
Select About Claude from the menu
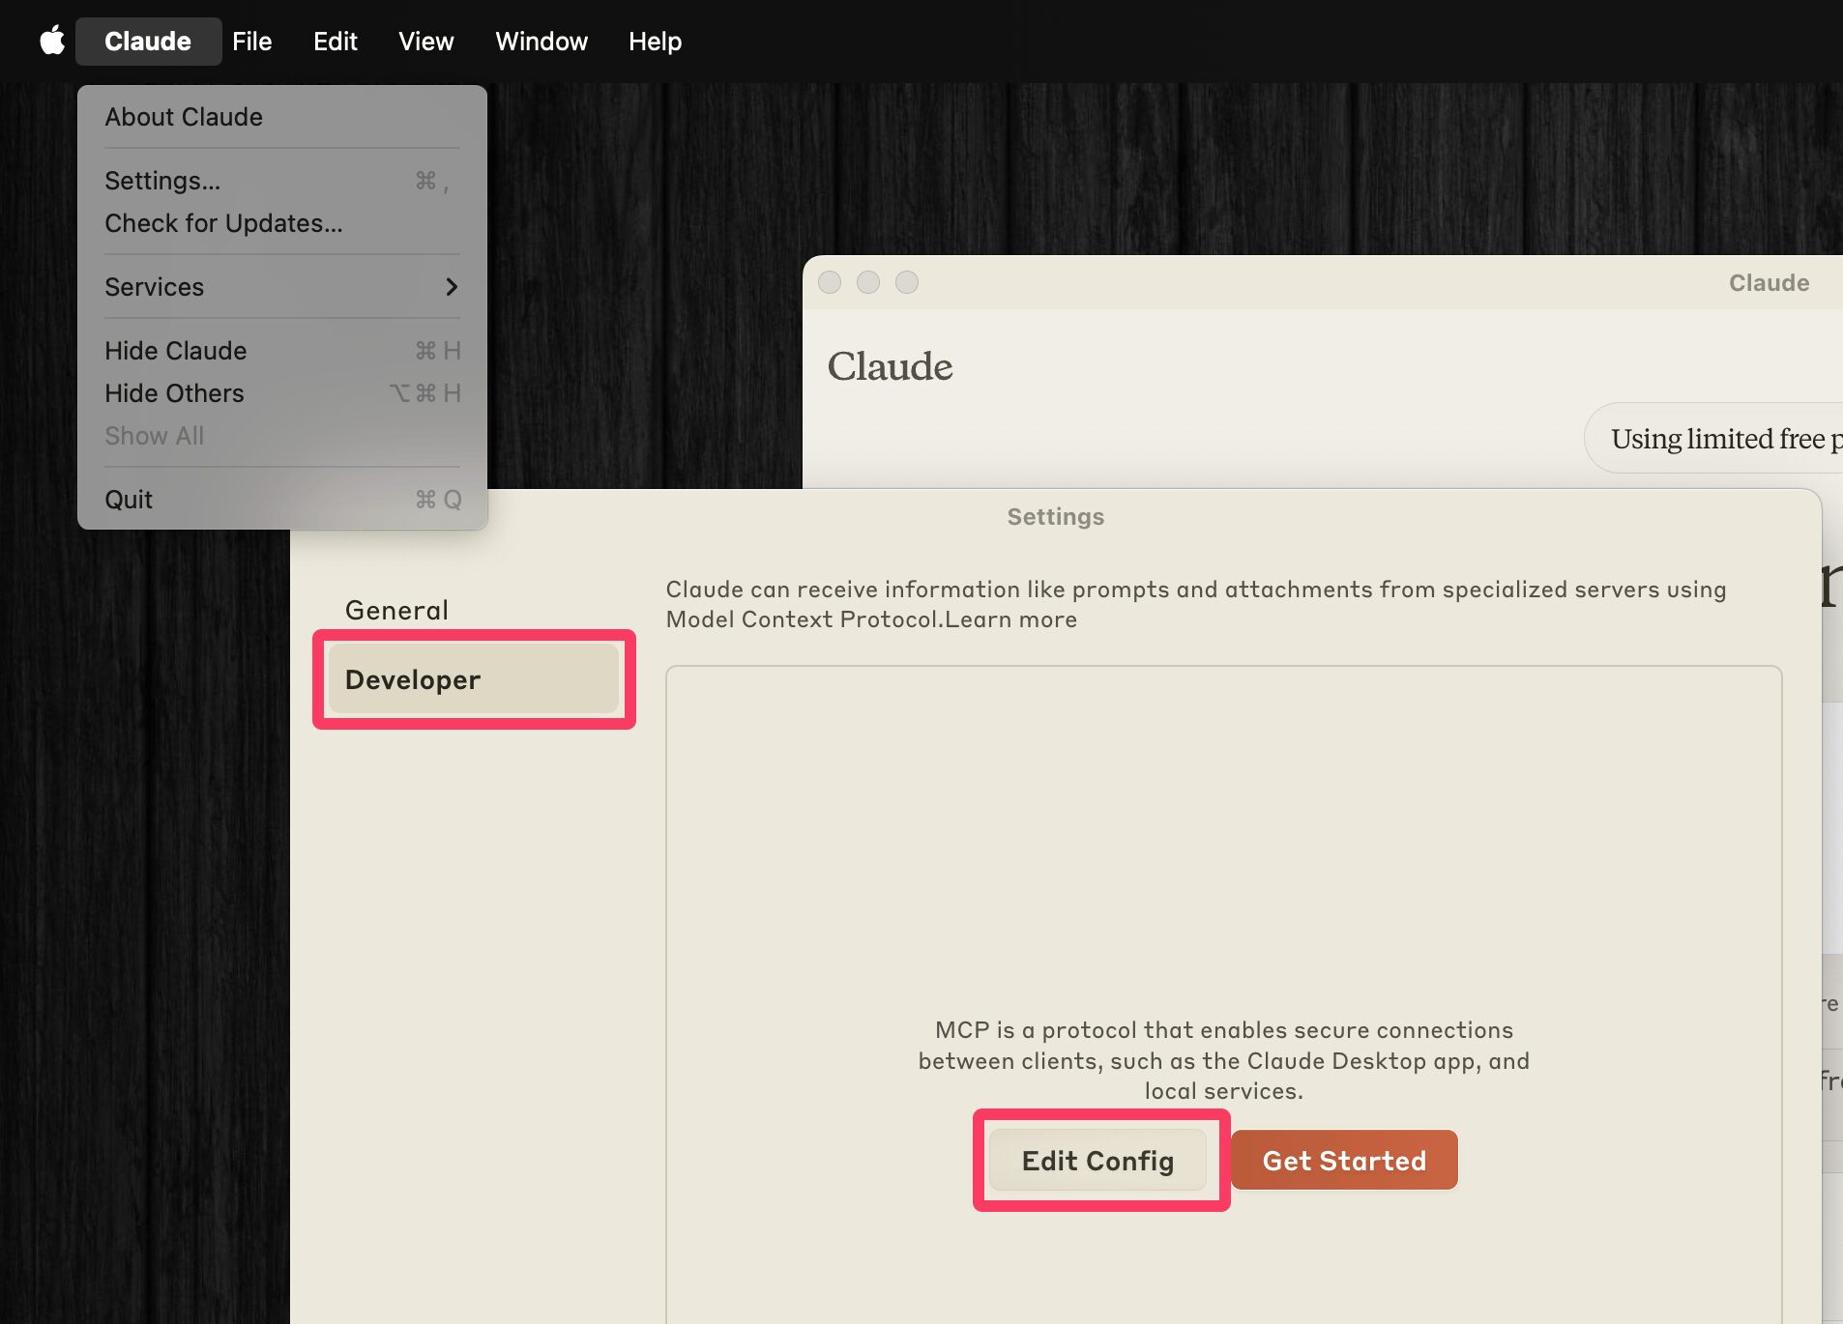[184, 117]
